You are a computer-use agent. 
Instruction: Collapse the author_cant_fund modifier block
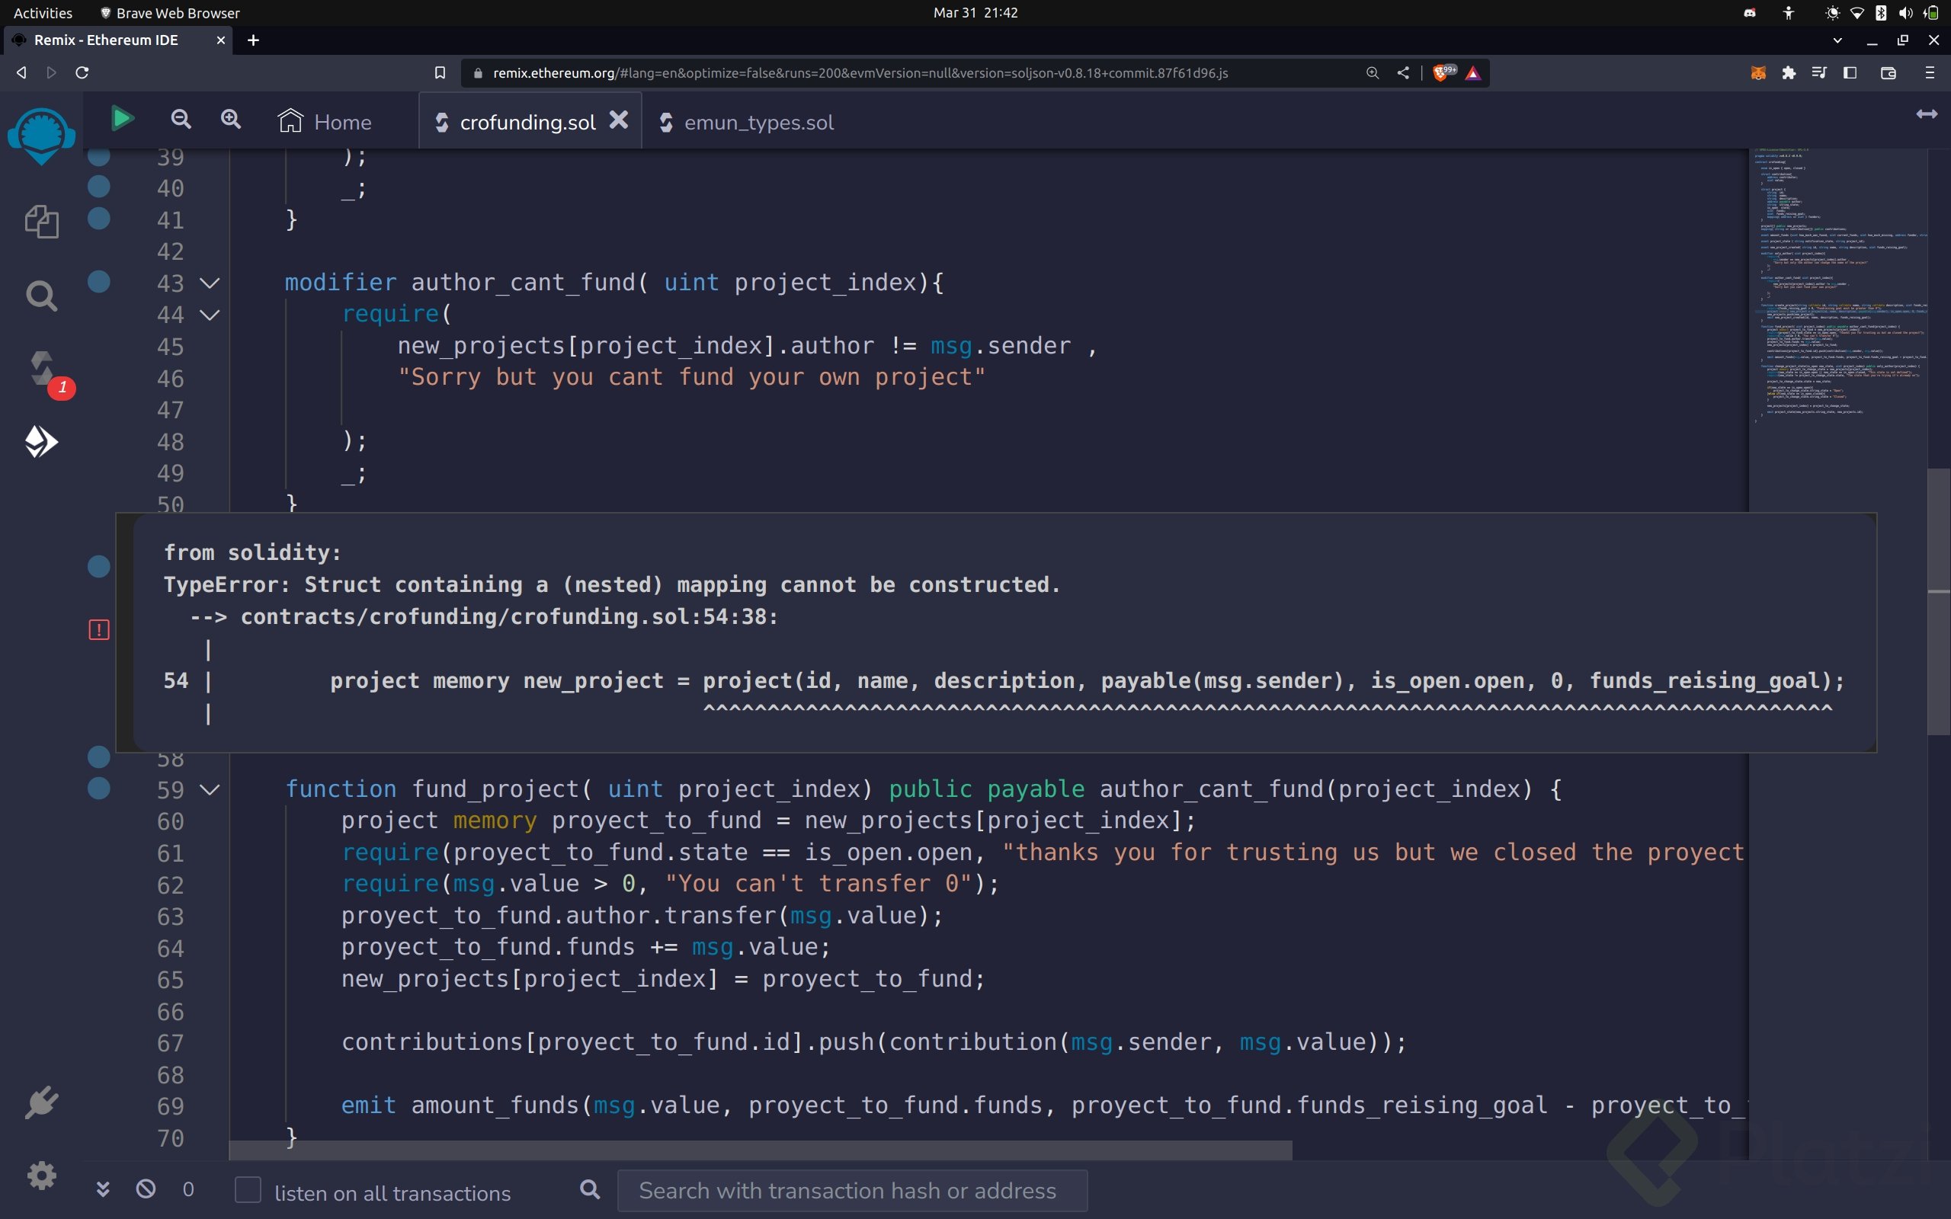210,282
